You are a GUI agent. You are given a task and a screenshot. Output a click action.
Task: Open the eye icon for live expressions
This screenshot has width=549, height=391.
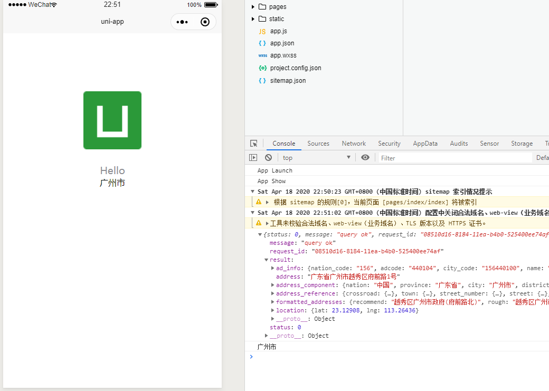[365, 157]
